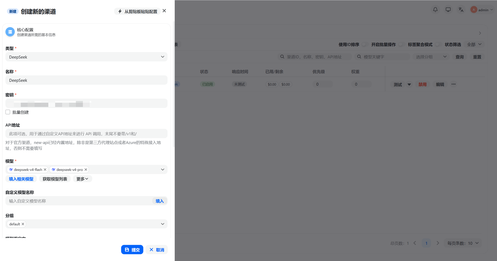Remove the default group tag
The width and height of the screenshot is (497, 261).
tap(23, 224)
